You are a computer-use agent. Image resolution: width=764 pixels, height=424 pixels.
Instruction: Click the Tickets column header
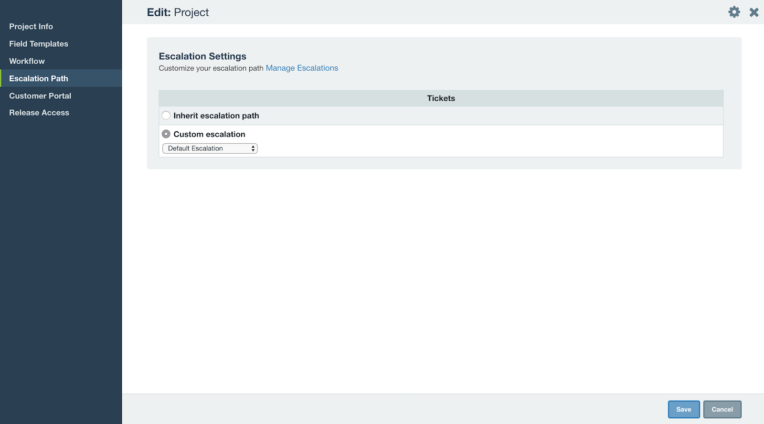441,98
